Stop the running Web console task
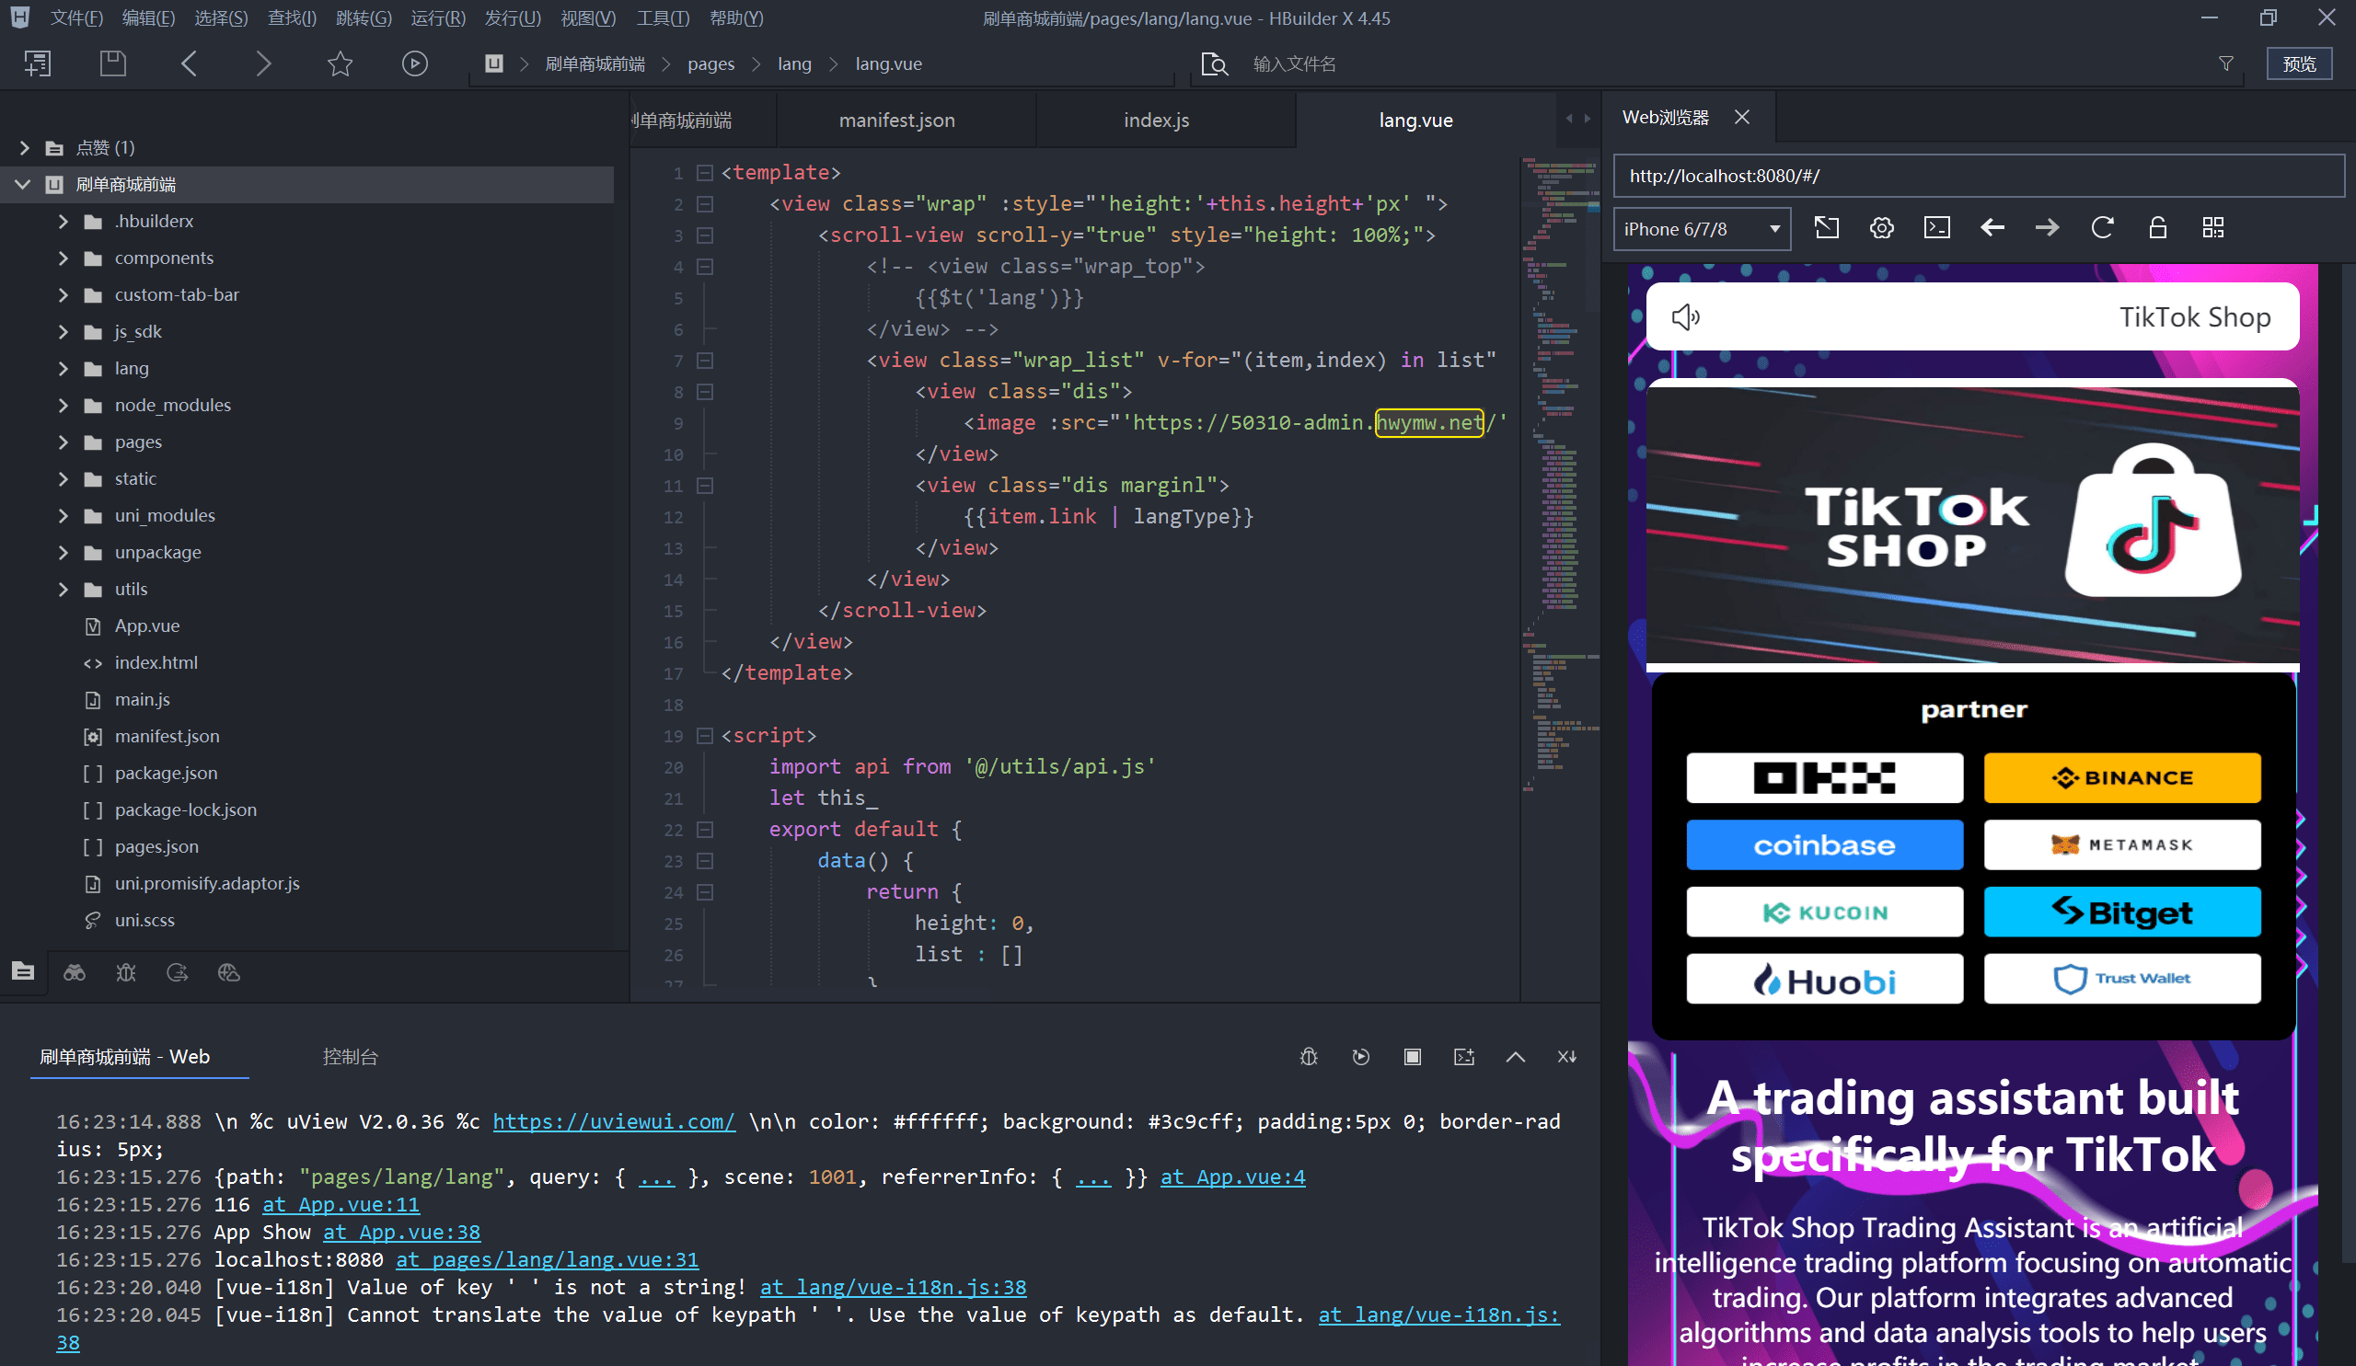Screen dimensions: 2356x1366 pyautogui.click(x=1412, y=1057)
